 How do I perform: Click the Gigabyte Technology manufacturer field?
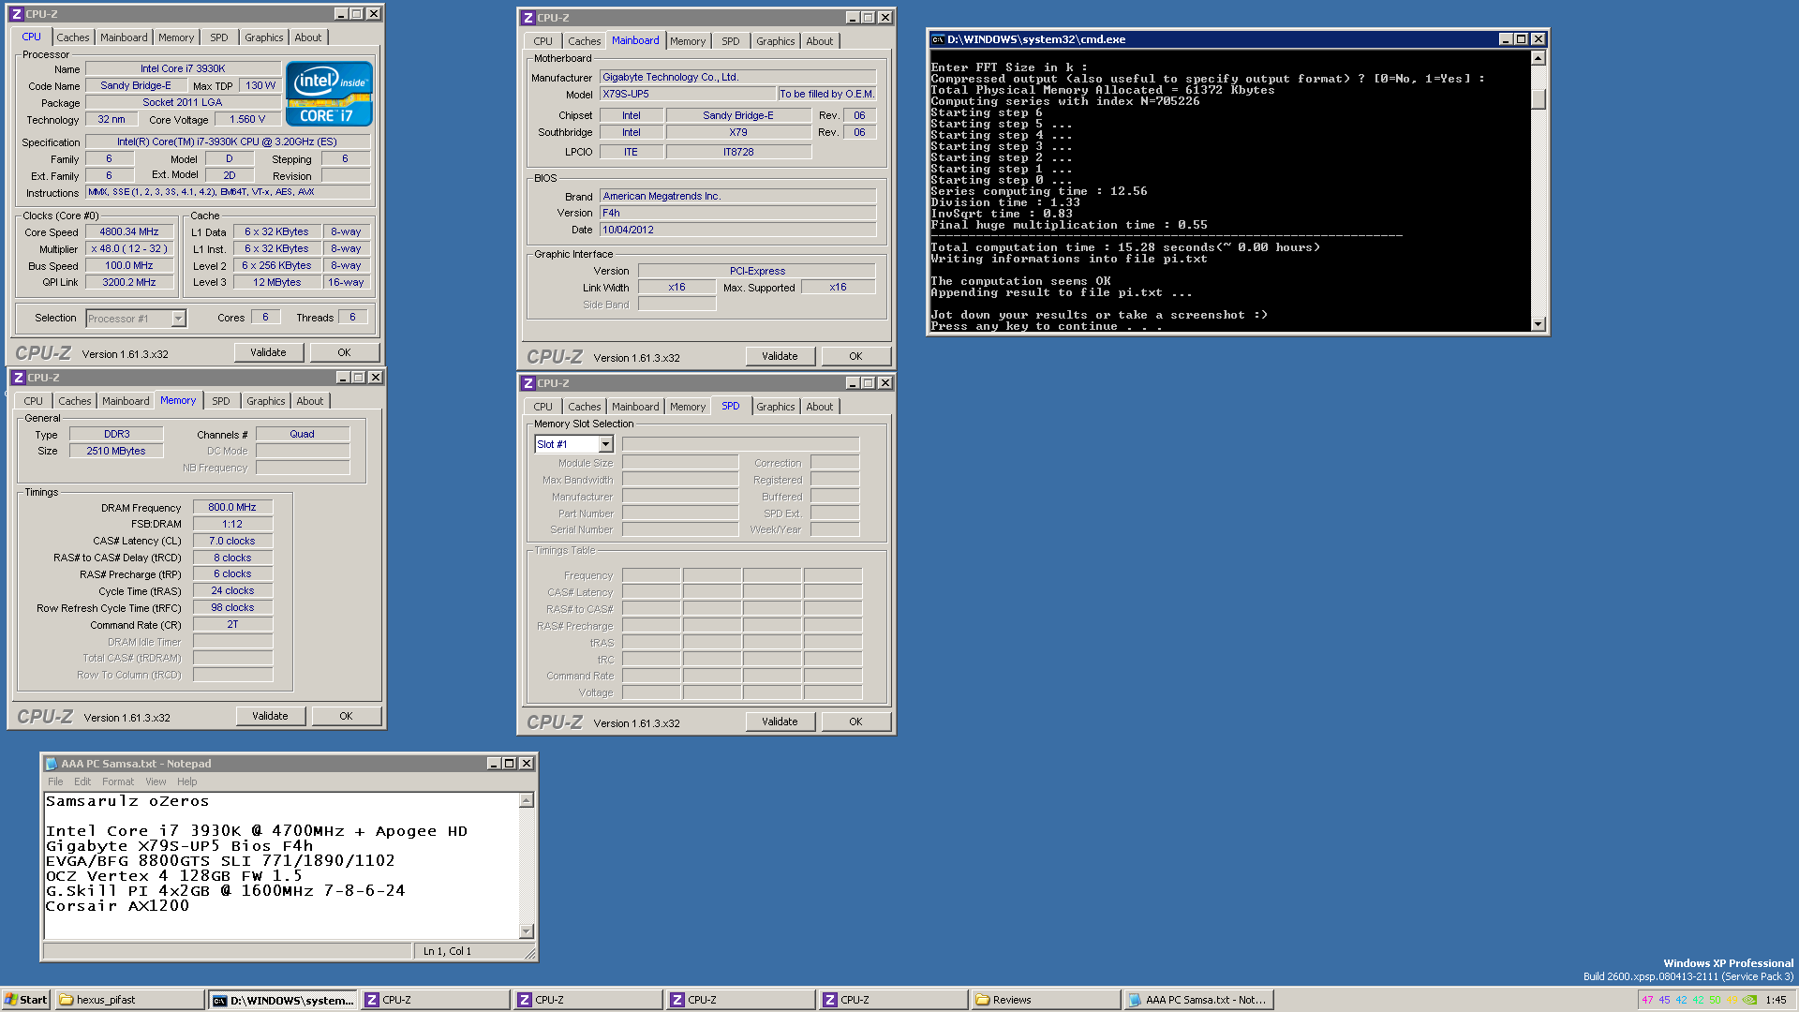[737, 77]
